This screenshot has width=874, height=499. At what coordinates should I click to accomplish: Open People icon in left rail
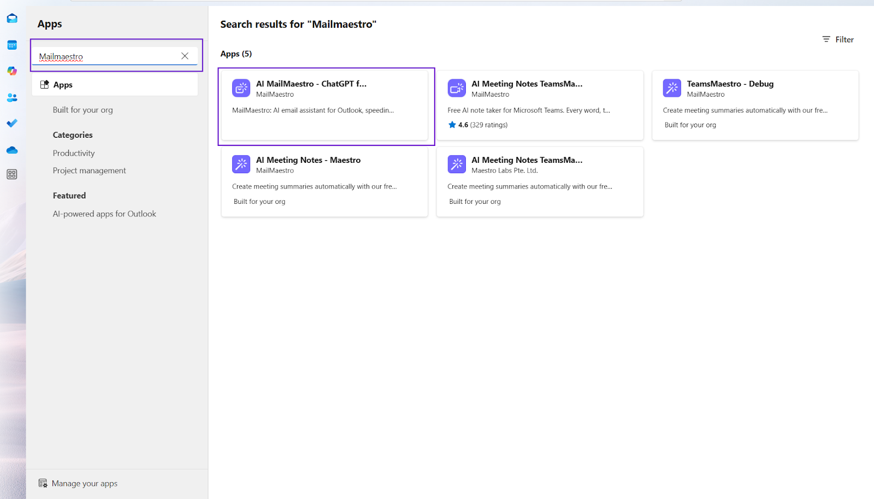click(12, 97)
